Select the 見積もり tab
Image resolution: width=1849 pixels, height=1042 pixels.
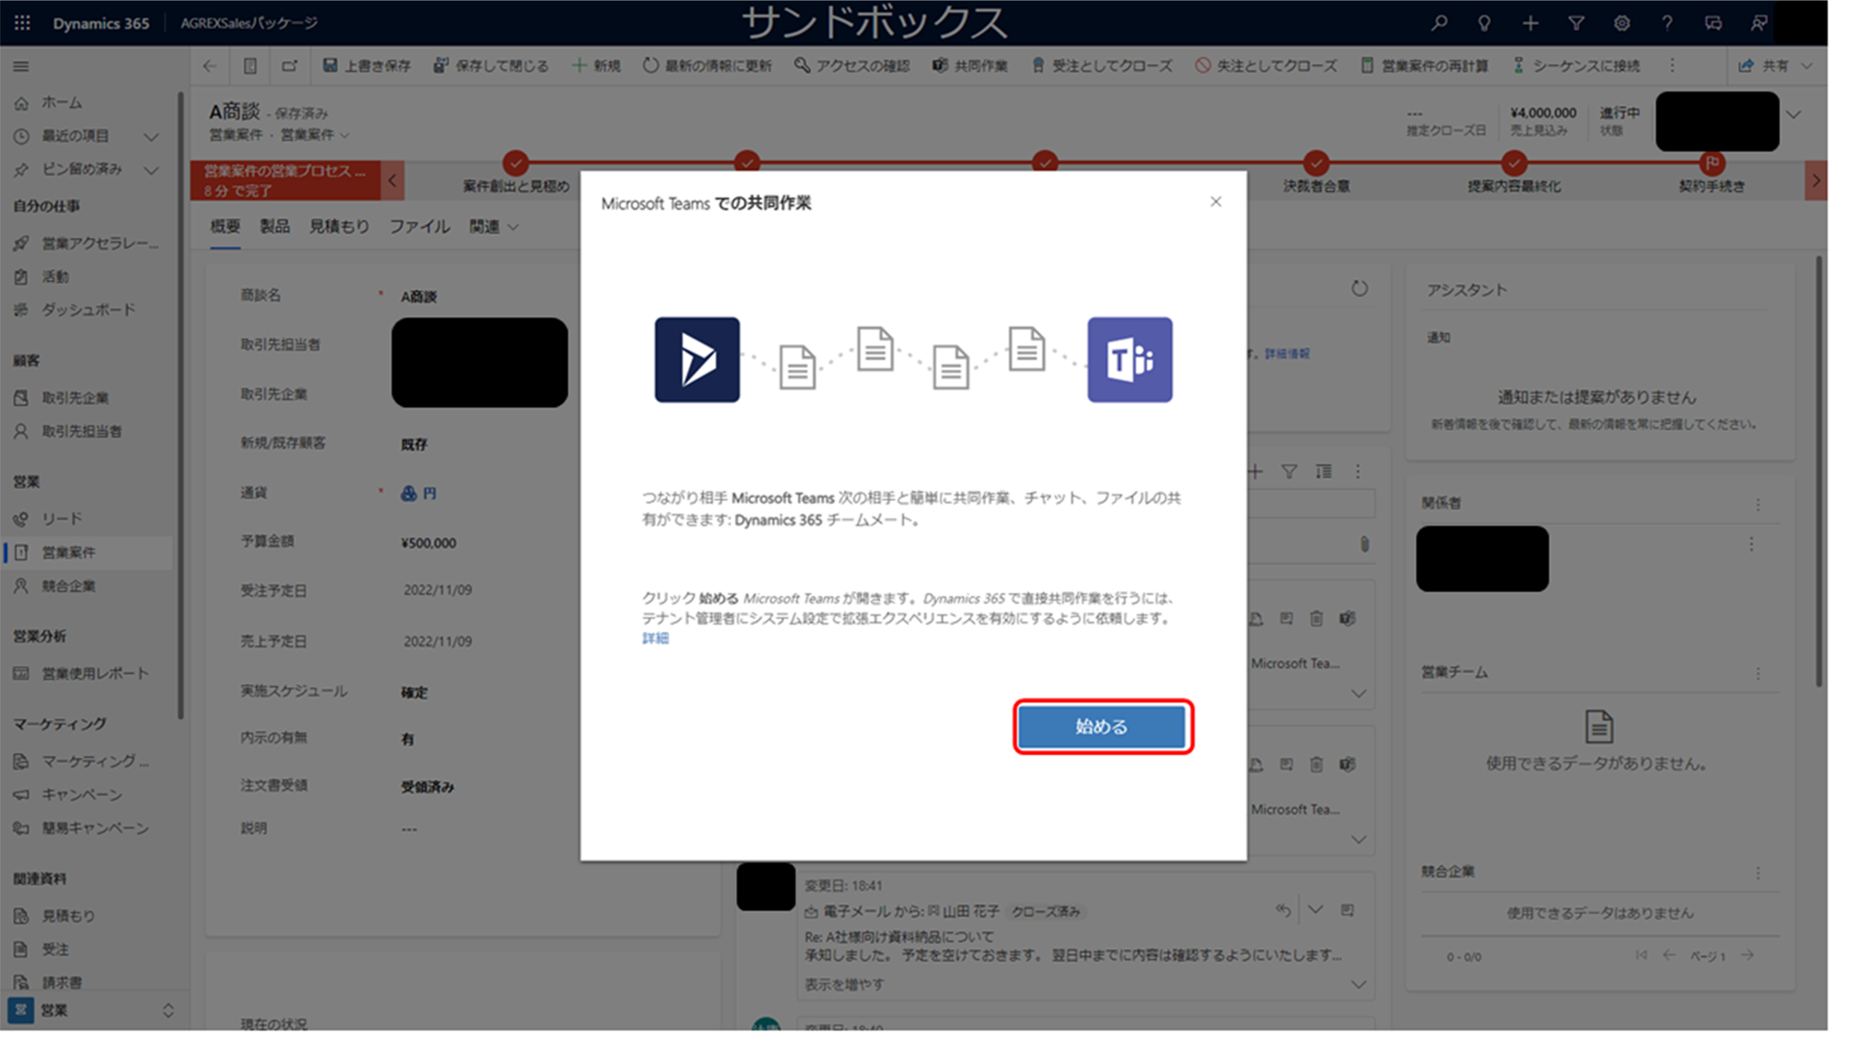[x=339, y=227]
